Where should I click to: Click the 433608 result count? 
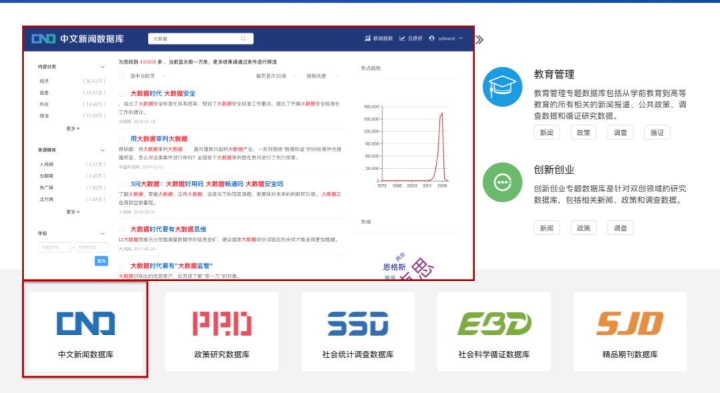tap(147, 61)
